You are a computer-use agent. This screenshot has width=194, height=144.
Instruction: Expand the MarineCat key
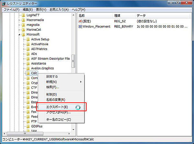click(x=19, y=30)
